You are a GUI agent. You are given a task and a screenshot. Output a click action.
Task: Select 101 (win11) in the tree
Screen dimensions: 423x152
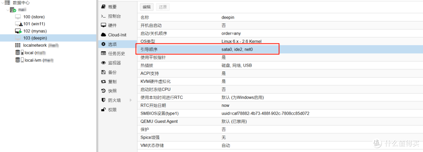coord(34,24)
